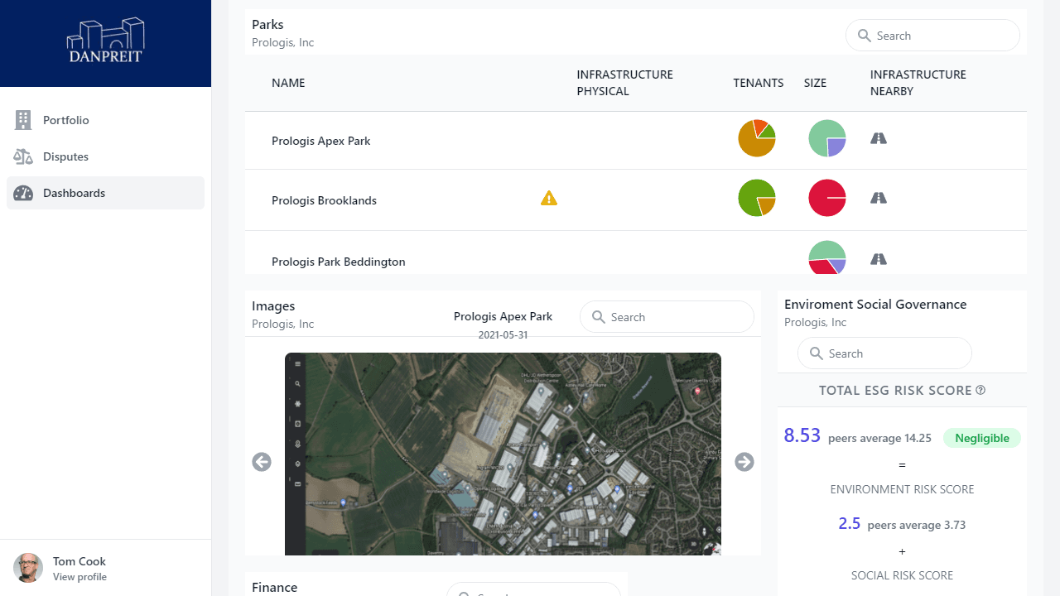
Task: Sort by the SIZE column header
Action: [815, 83]
